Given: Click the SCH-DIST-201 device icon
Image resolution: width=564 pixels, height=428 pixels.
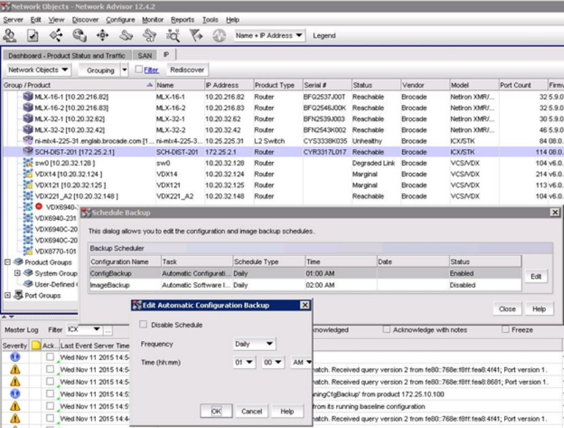Looking at the screenshot, I should (x=28, y=152).
